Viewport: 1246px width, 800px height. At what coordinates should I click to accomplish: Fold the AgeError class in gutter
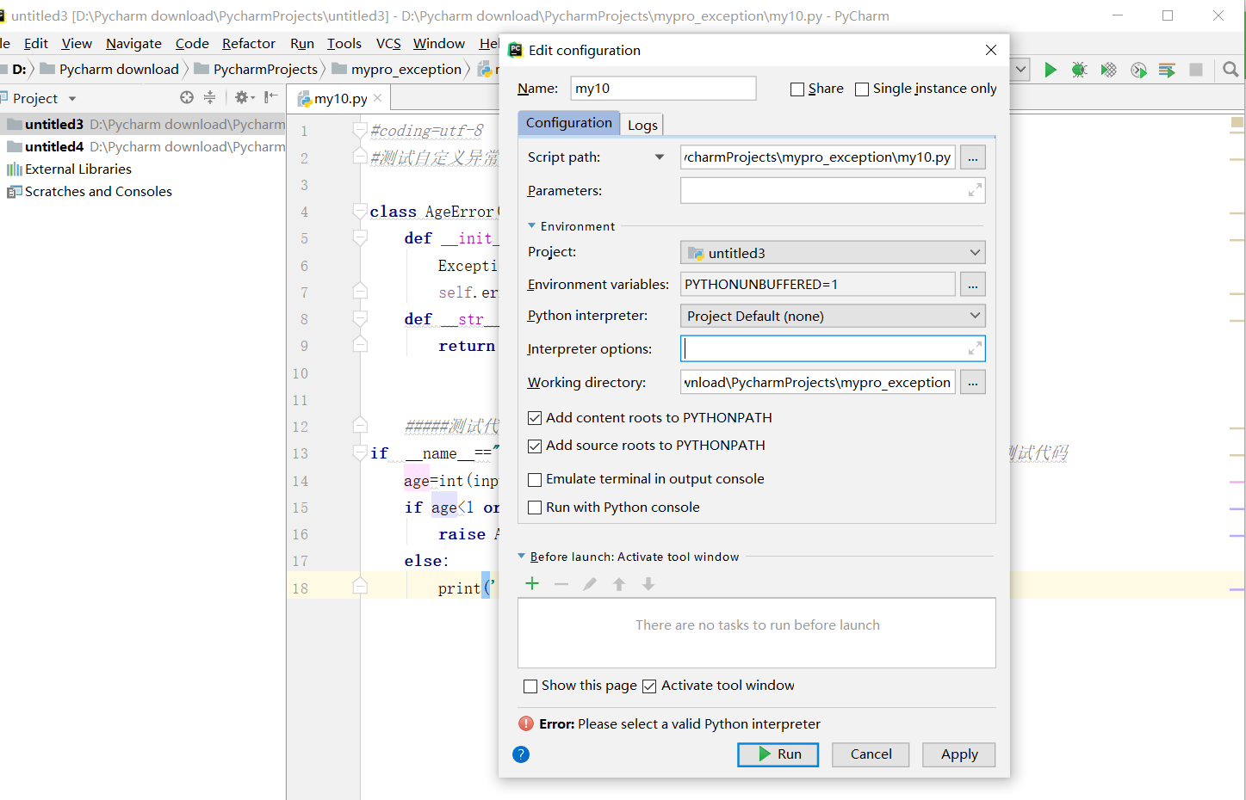point(360,212)
